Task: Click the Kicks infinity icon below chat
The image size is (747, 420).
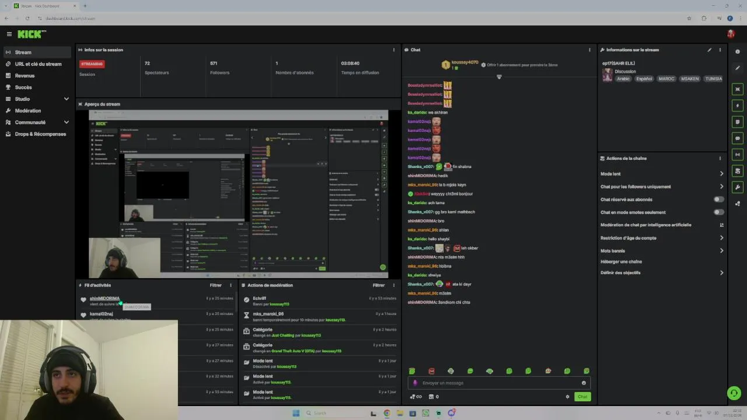Action: [x=416, y=397]
